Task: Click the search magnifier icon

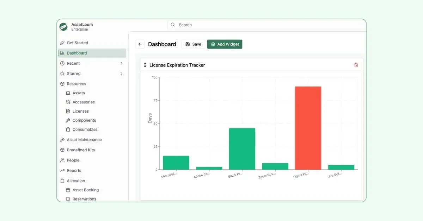Action: [x=173, y=25]
